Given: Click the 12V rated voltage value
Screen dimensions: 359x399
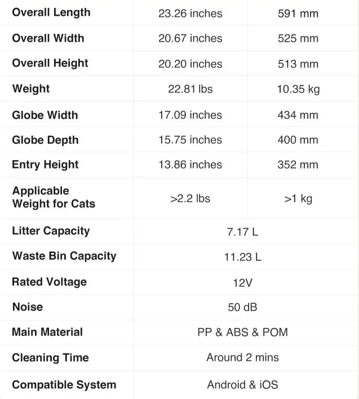Looking at the screenshot, I should tap(242, 282).
